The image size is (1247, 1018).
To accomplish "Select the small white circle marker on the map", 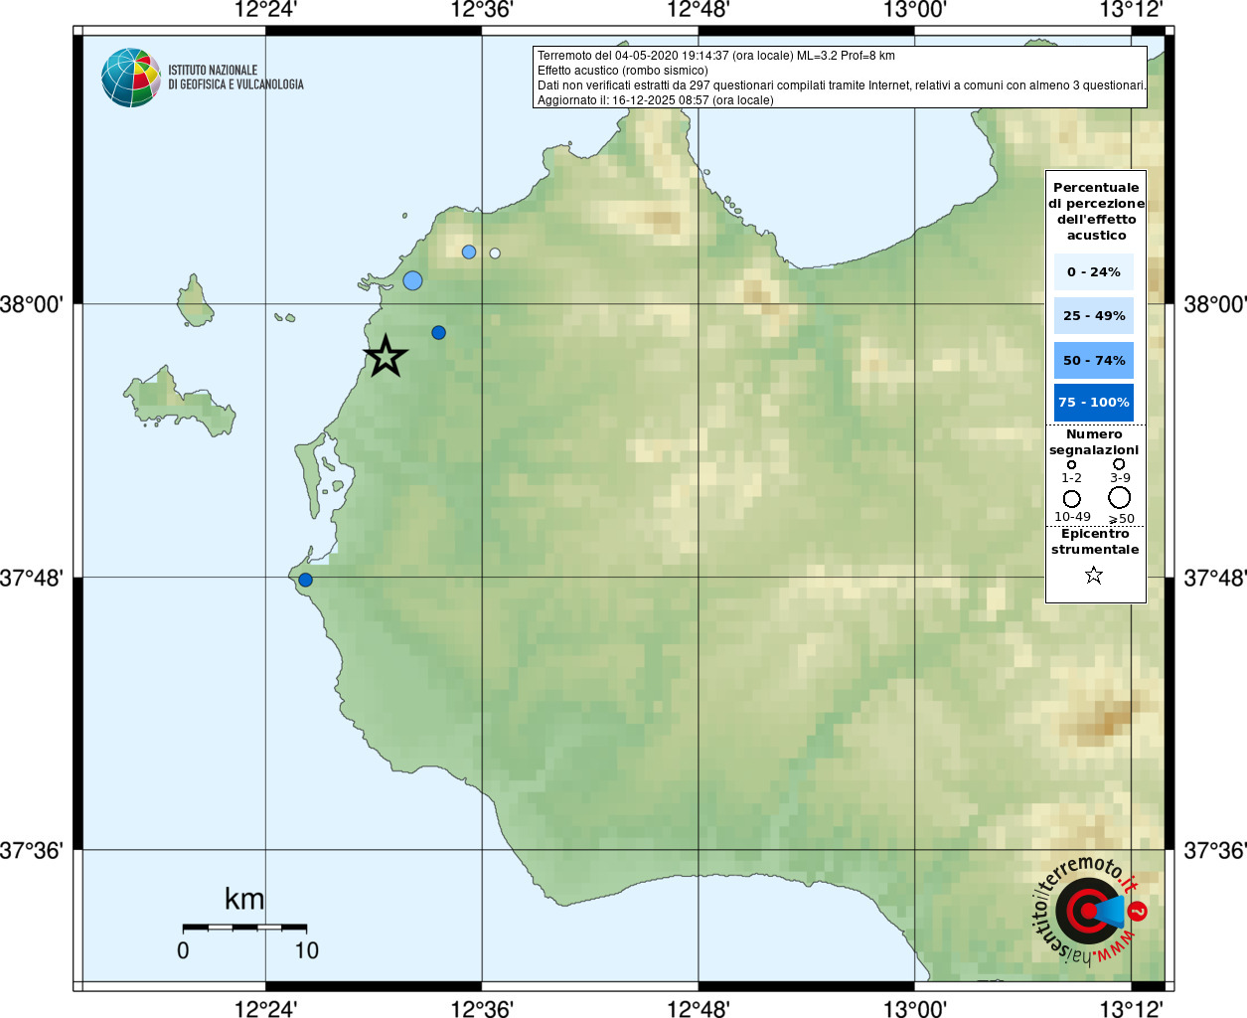I will tap(495, 254).
